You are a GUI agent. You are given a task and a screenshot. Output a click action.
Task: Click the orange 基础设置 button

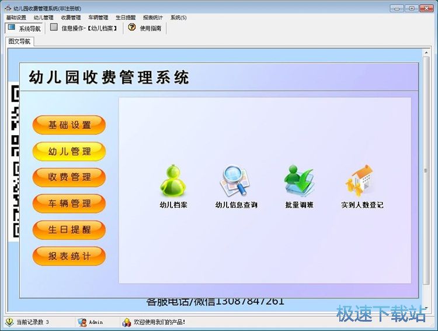(x=69, y=125)
